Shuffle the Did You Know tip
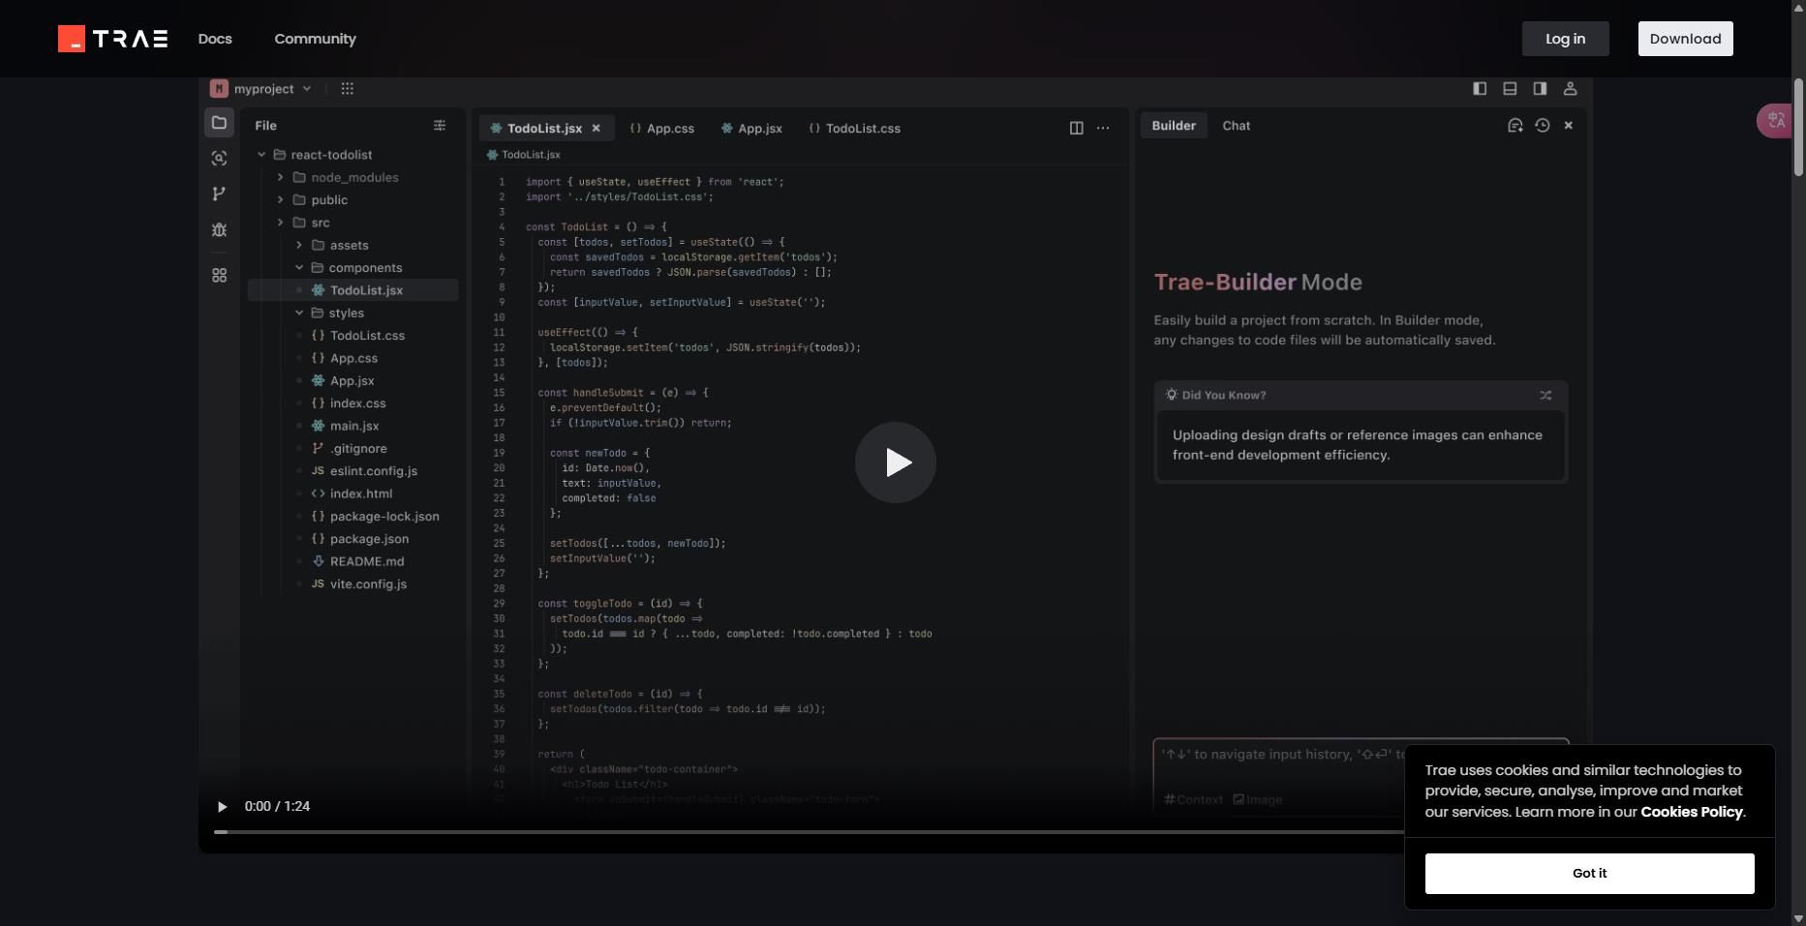 tap(1546, 395)
